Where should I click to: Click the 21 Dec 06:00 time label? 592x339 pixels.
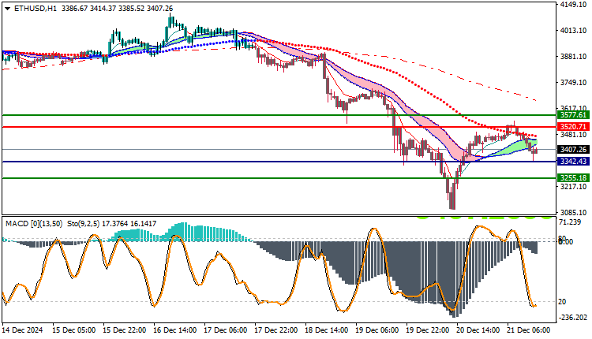click(x=529, y=330)
